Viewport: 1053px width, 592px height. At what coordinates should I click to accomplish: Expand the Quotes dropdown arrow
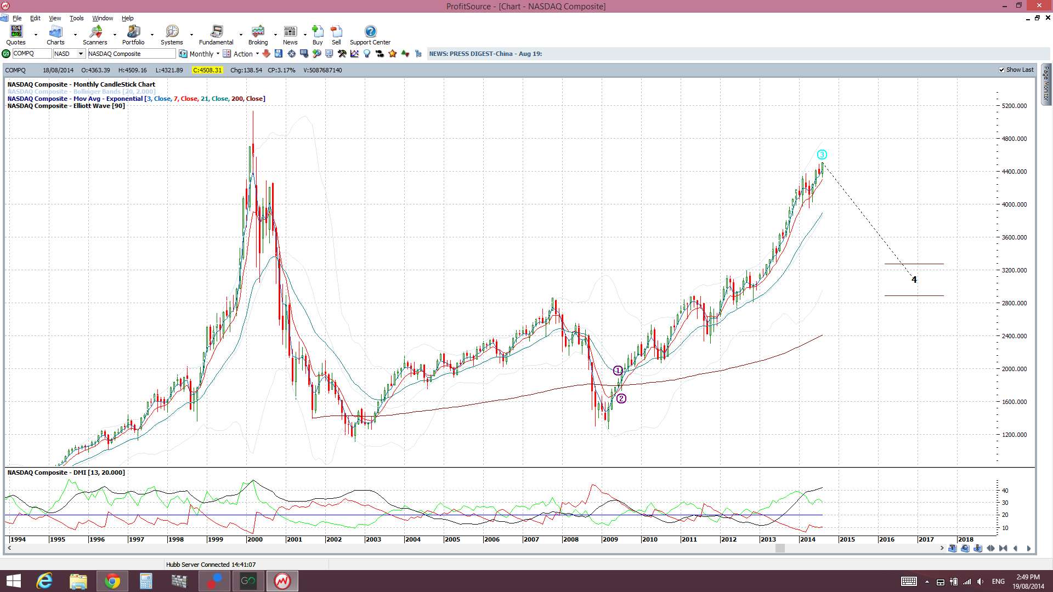pos(36,35)
